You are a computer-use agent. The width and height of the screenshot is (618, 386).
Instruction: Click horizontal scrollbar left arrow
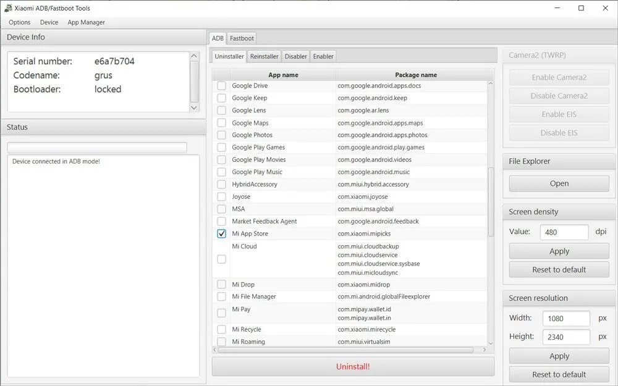(x=214, y=350)
